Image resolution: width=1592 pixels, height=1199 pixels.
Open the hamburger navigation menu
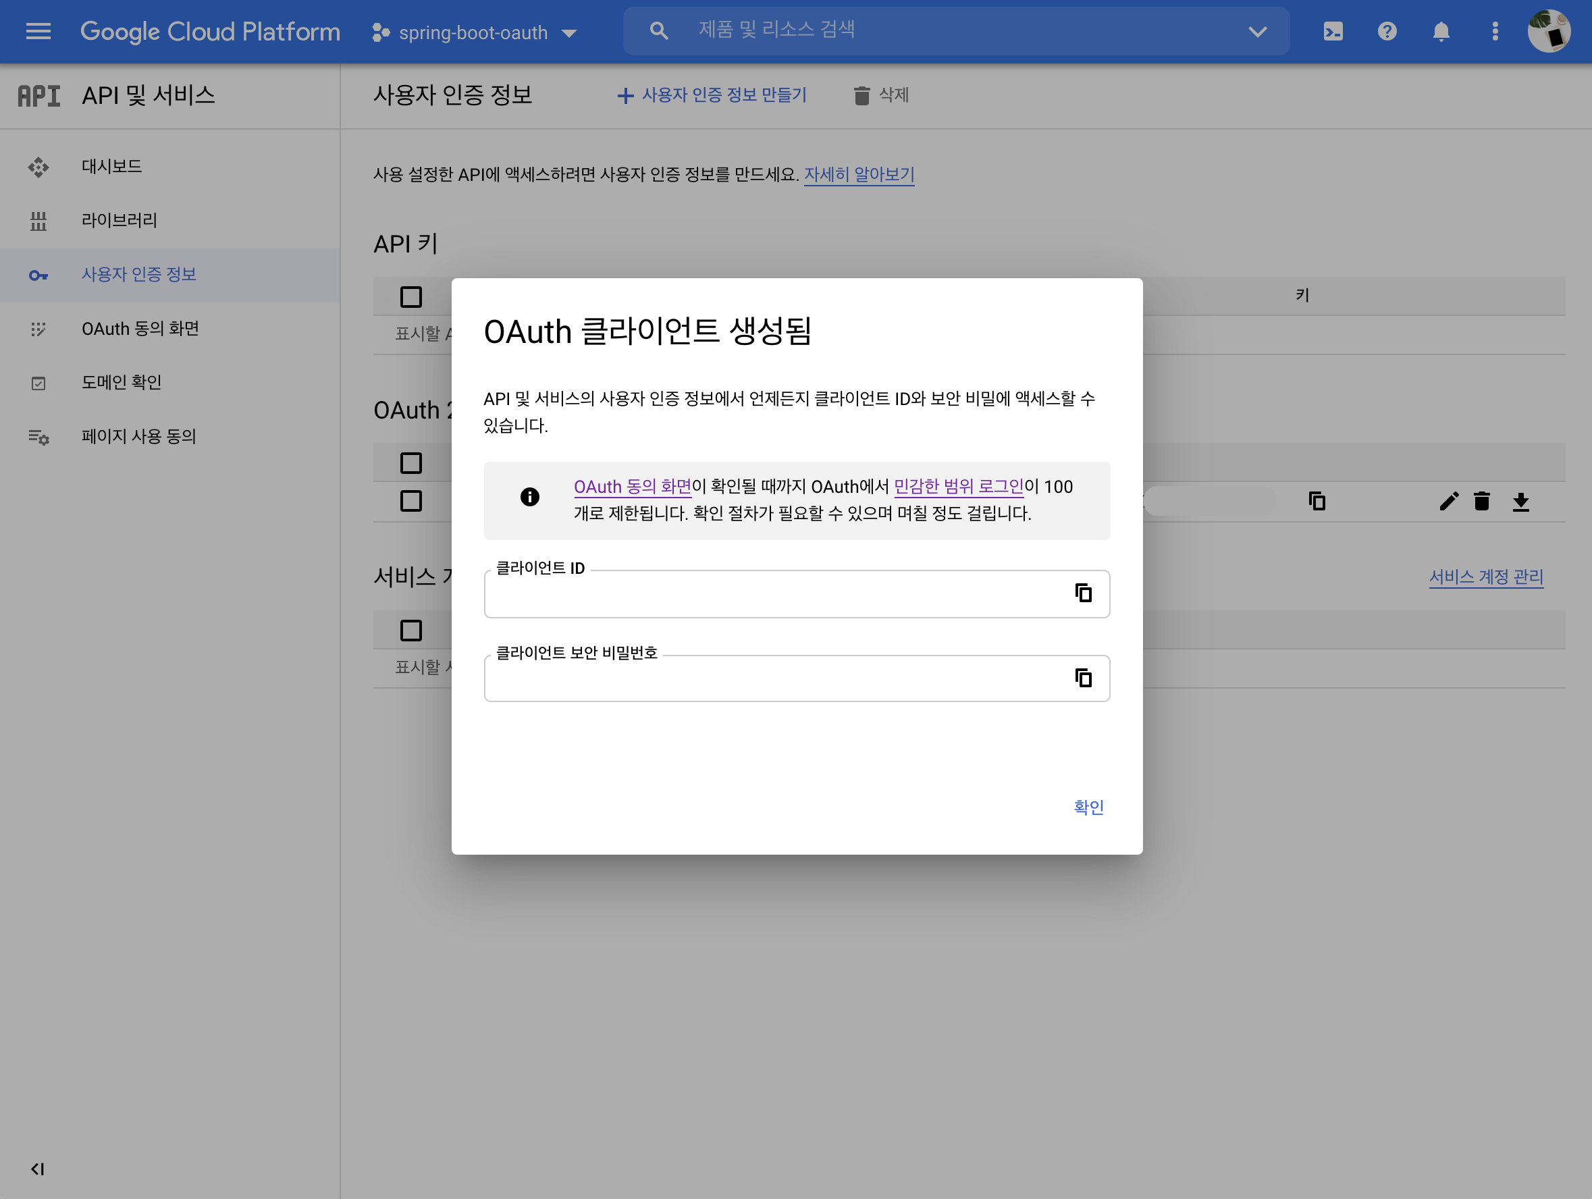point(38,32)
